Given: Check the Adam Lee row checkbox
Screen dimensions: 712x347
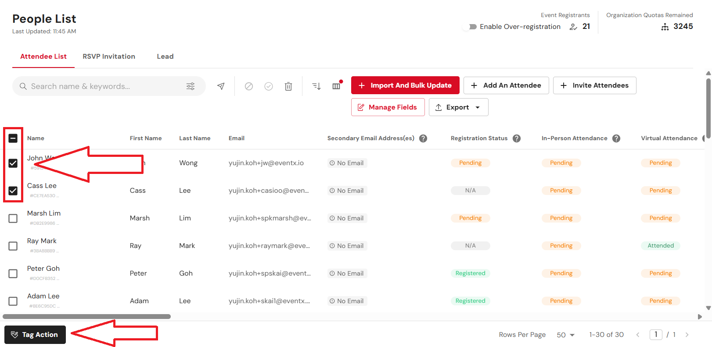Looking at the screenshot, I should click(x=13, y=301).
